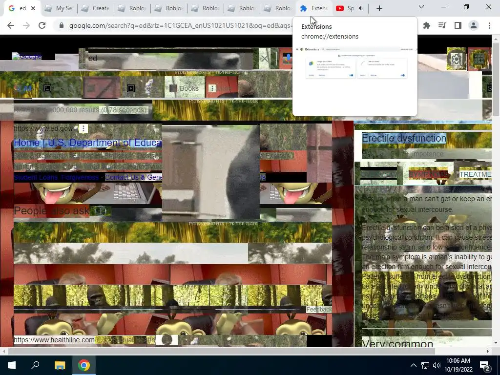The height and width of the screenshot is (375, 500).
Task: Click the vertical page scrollbar thumb
Action: coord(496,79)
